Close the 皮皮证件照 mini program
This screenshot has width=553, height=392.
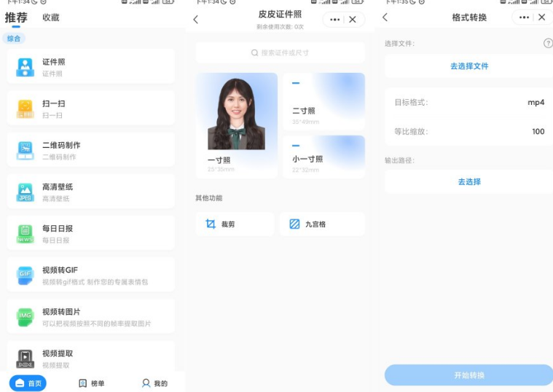[x=353, y=20]
